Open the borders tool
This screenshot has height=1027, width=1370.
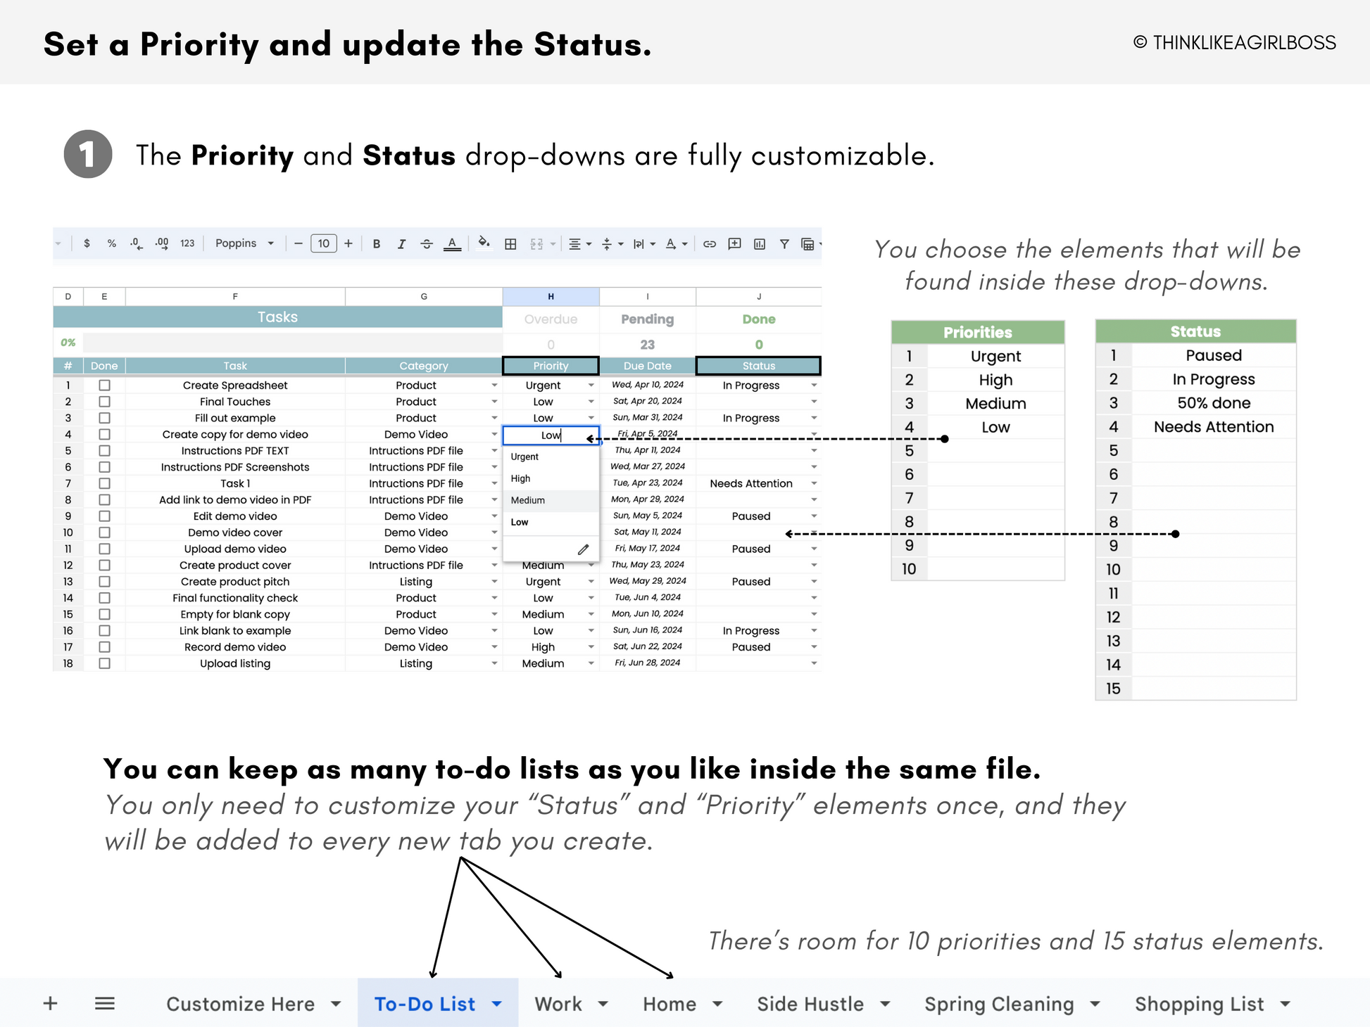tap(510, 244)
